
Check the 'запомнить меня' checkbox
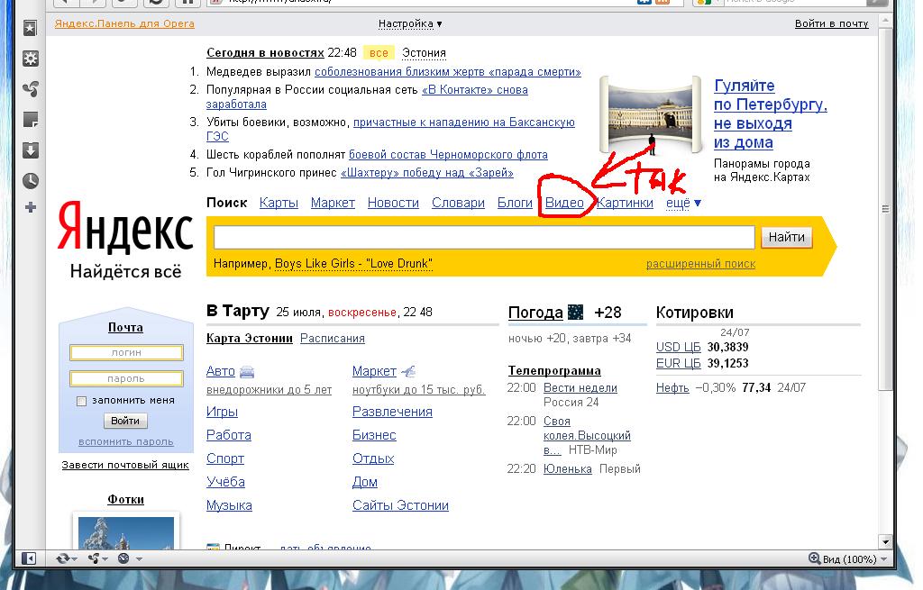click(x=81, y=401)
